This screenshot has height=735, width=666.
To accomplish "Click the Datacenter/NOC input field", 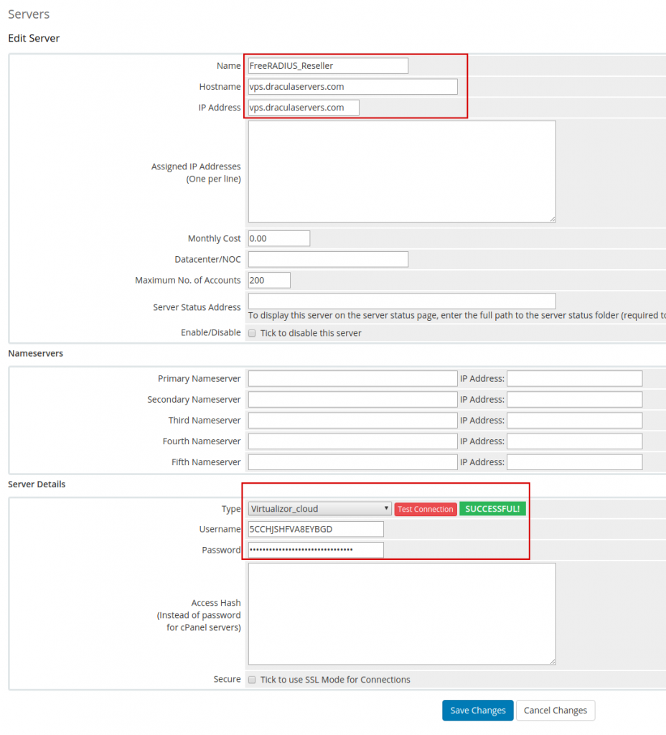I will [x=328, y=259].
